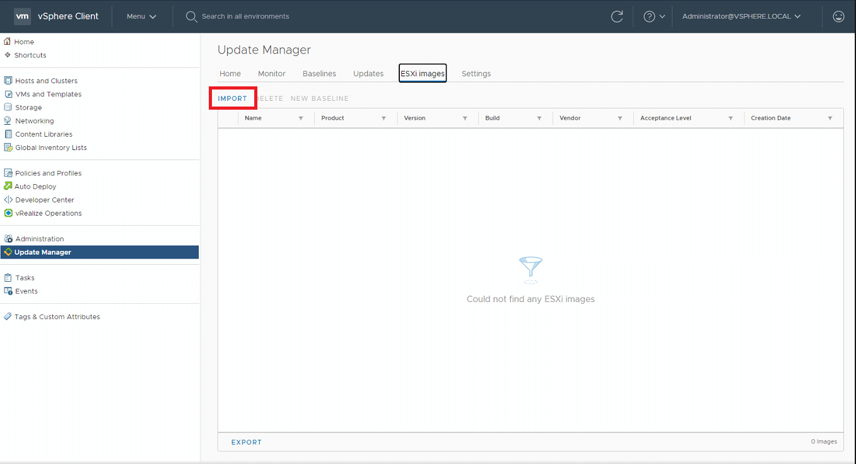Expand the Administrator@VSPHERE.LOCAL user menu
This screenshot has width=856, height=464.
[742, 16]
